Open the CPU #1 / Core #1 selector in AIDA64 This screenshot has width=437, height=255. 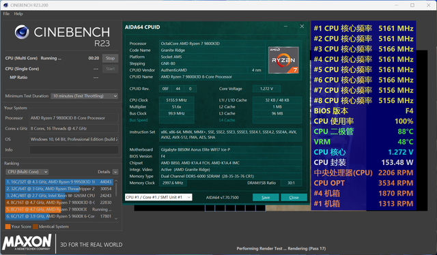(x=158, y=197)
